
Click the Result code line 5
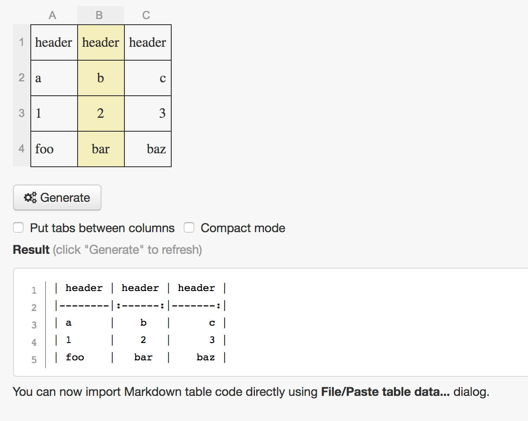(x=140, y=358)
